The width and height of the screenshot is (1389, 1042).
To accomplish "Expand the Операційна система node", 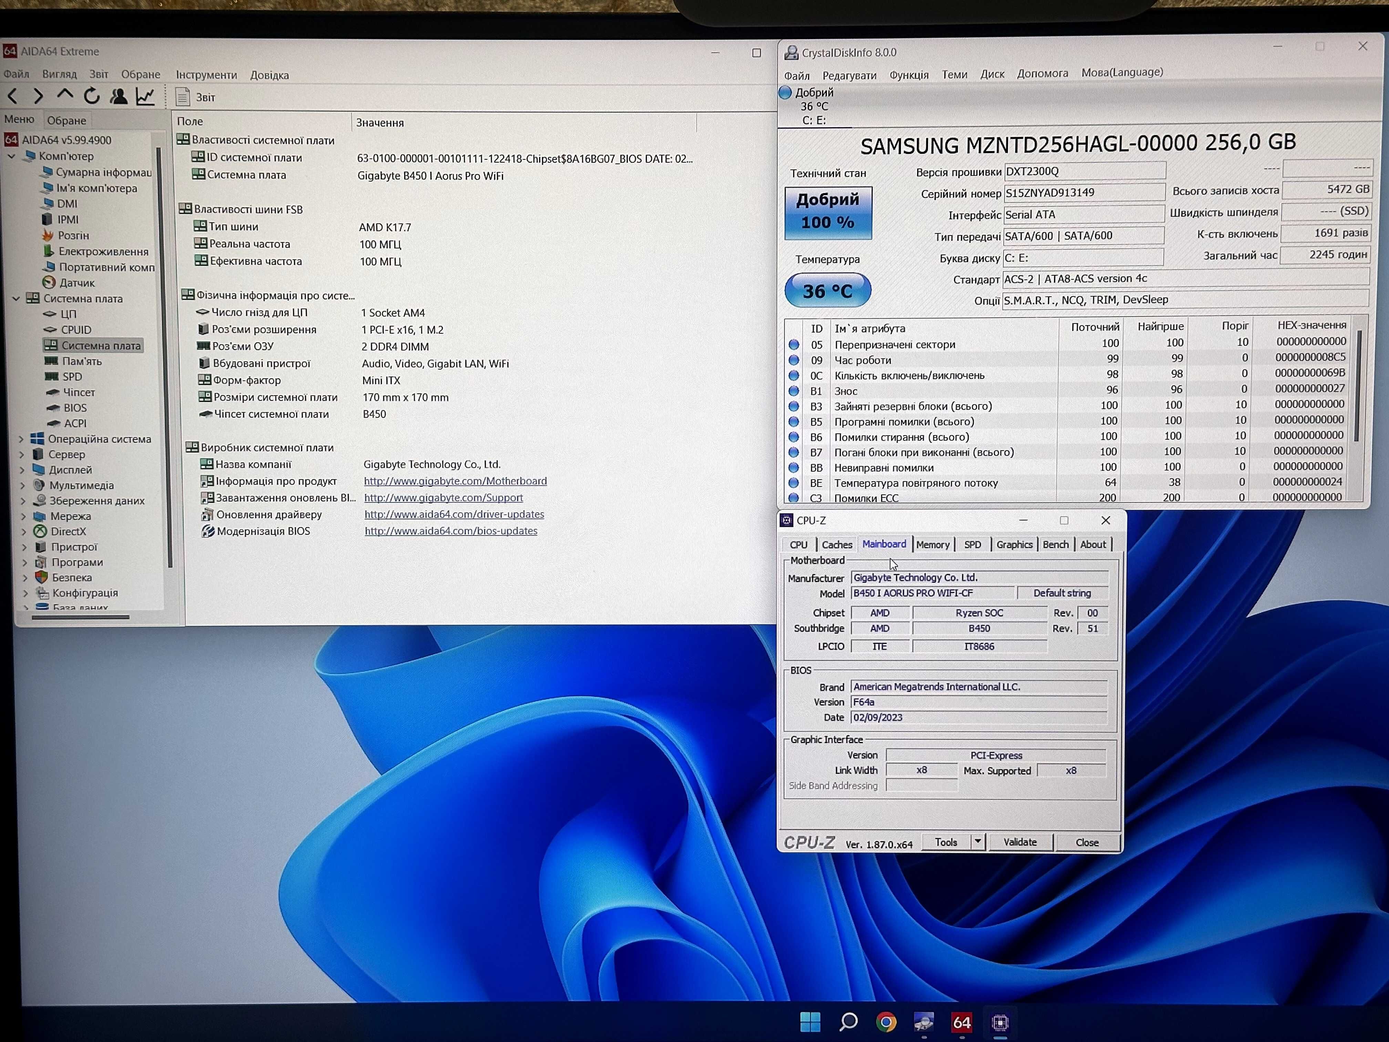I will click(21, 439).
